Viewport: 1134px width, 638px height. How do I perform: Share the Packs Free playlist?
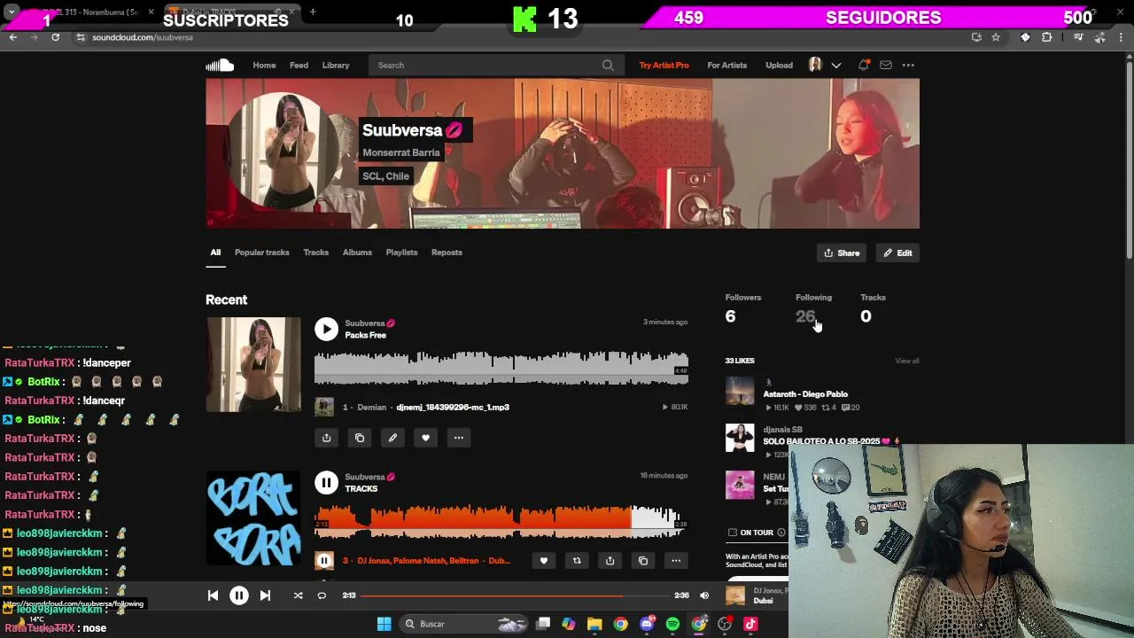click(x=326, y=437)
